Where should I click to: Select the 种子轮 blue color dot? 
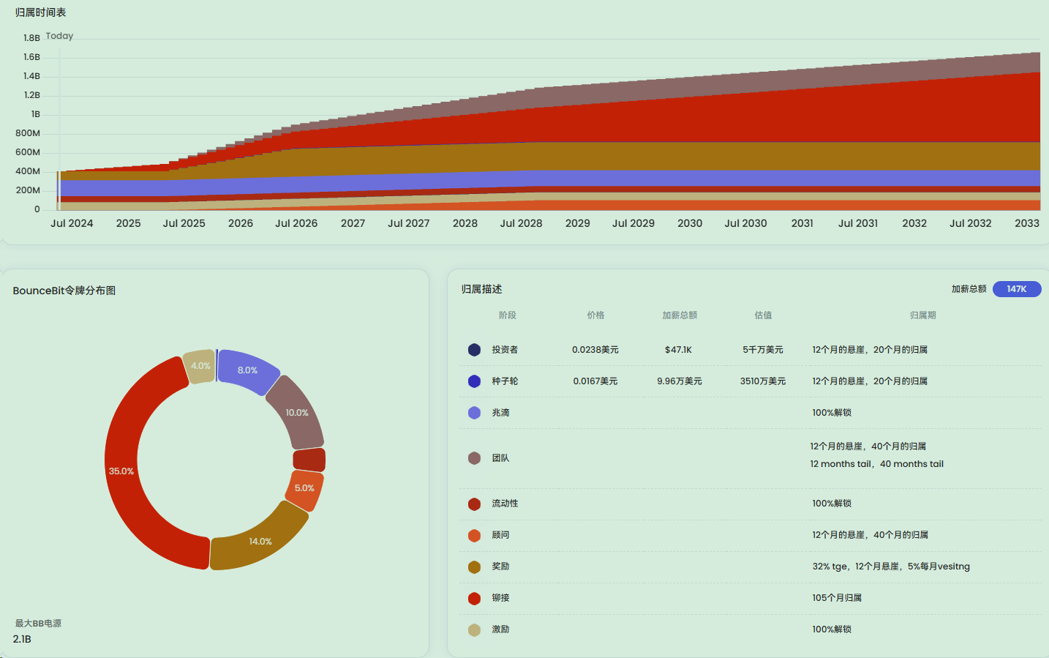474,381
